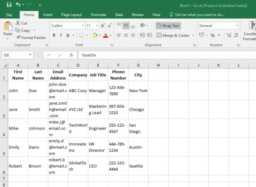
Task: Open the font size 11 dropdown
Action: 97,26
